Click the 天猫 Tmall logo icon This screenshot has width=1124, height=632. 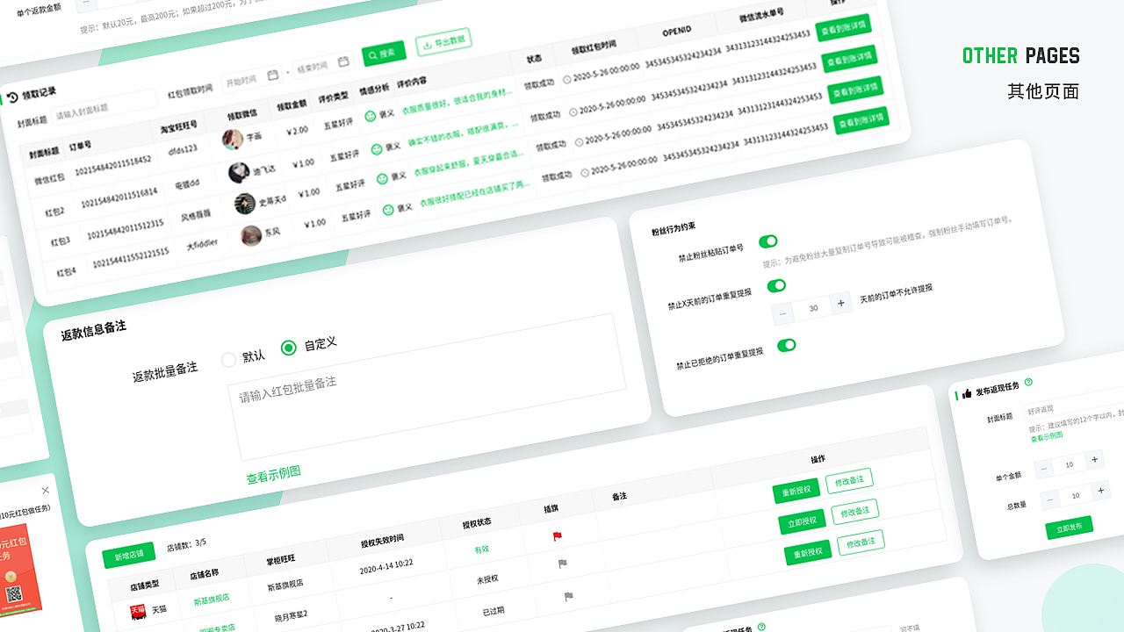[x=138, y=611]
